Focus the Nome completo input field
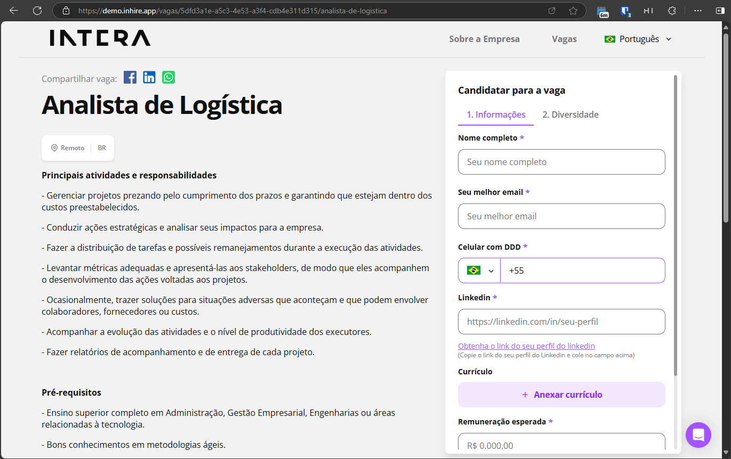Image resolution: width=731 pixels, height=459 pixels. tap(561, 162)
